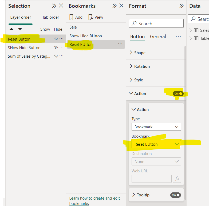209x206 pixels.
Task: Close the Bookmarks pane
Action: [121, 6]
